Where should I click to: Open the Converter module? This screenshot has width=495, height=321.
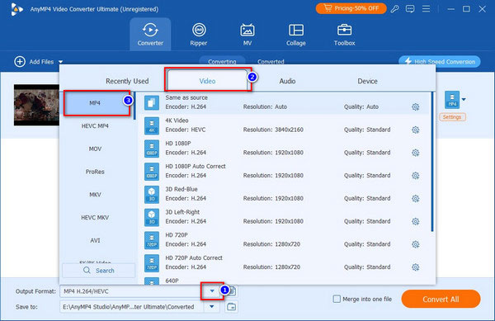[150, 34]
